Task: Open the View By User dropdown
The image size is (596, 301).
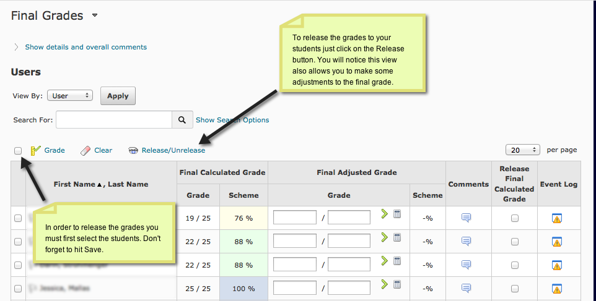Action: (x=69, y=96)
